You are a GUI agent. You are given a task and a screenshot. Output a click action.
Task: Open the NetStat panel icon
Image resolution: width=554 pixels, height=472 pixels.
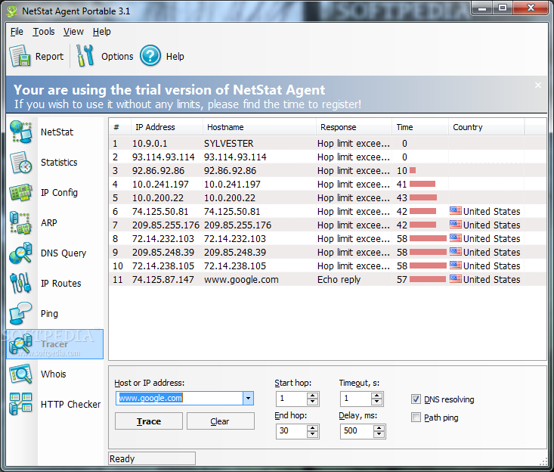pos(21,132)
